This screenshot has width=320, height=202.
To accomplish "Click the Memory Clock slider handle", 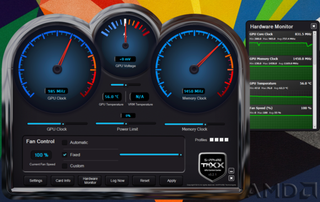I will 205,124.
